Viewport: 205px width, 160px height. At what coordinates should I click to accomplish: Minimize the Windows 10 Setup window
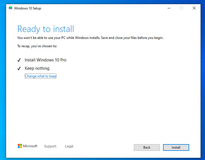pos(169,8)
